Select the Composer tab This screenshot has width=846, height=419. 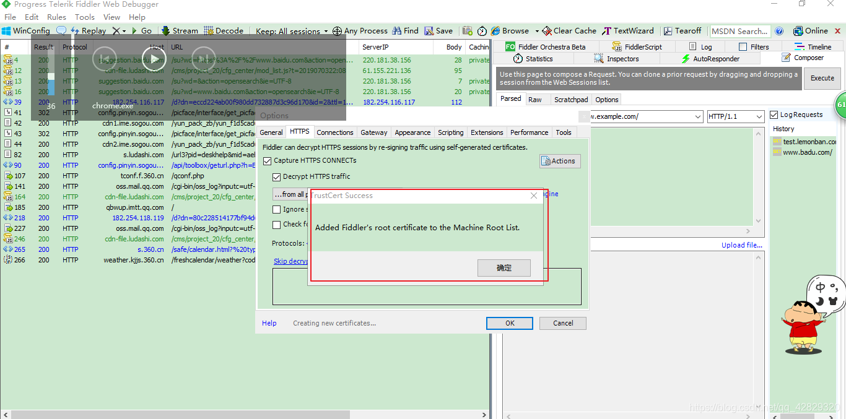(803, 58)
